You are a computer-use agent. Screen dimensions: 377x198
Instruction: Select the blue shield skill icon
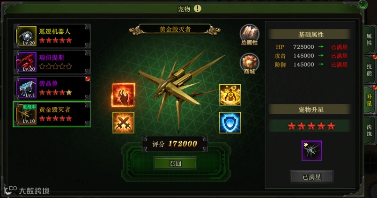230,123
